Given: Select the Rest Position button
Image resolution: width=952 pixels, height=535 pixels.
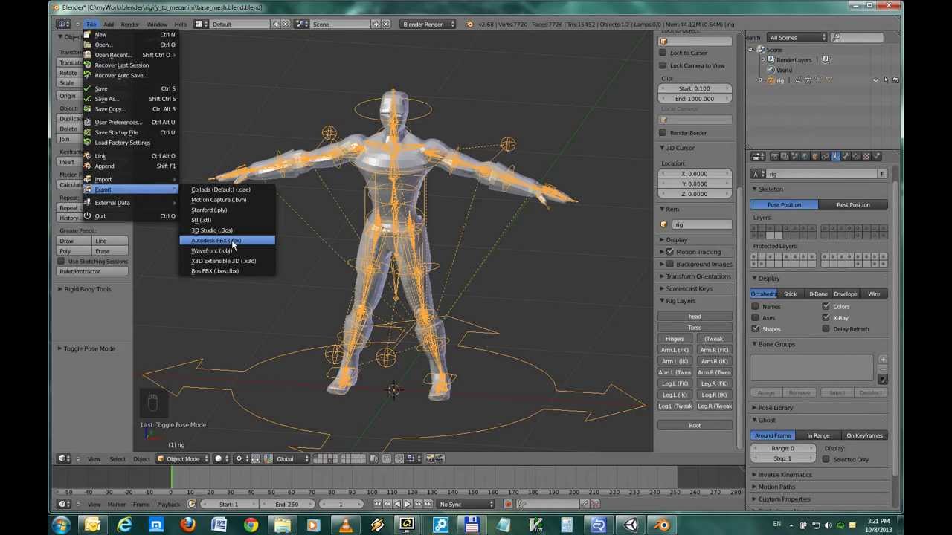Looking at the screenshot, I should point(853,204).
